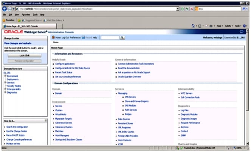This screenshot has height=159, width=251.
Task: Open the Tools menu in menu bar
Action: (x=35, y=15)
